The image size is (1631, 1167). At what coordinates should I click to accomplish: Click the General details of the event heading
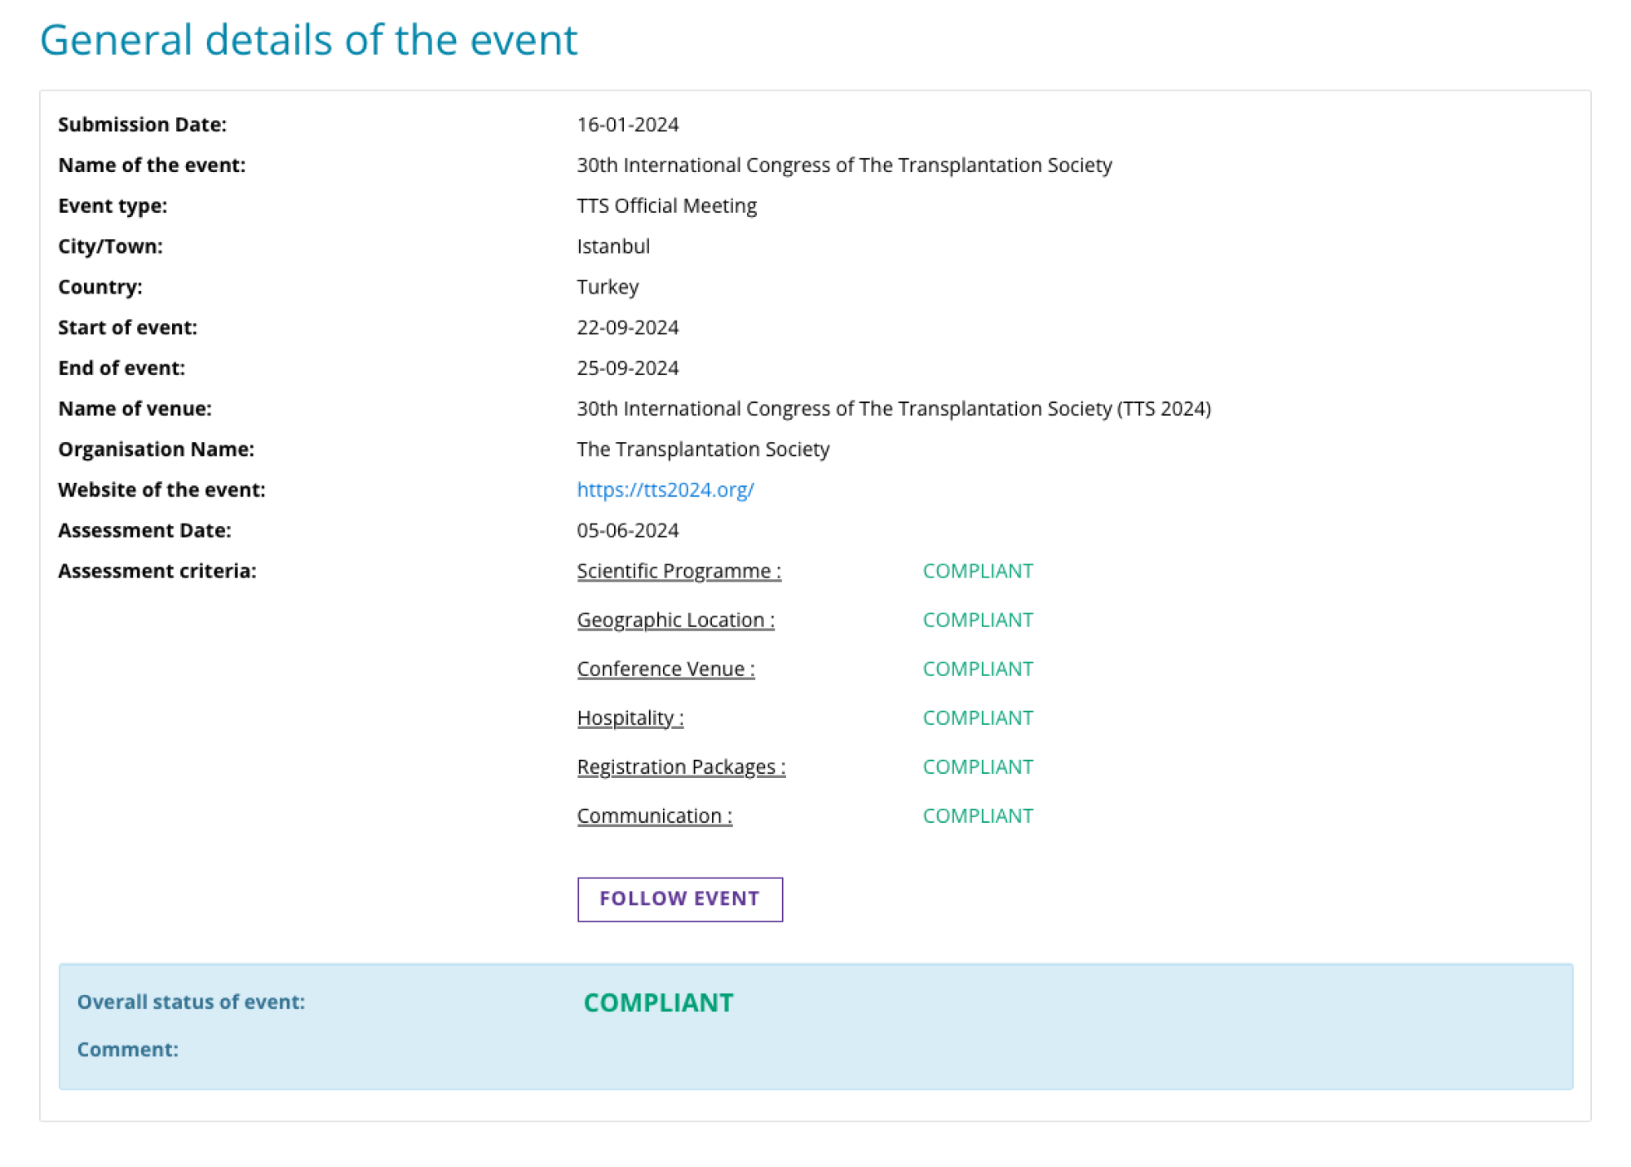tap(308, 39)
